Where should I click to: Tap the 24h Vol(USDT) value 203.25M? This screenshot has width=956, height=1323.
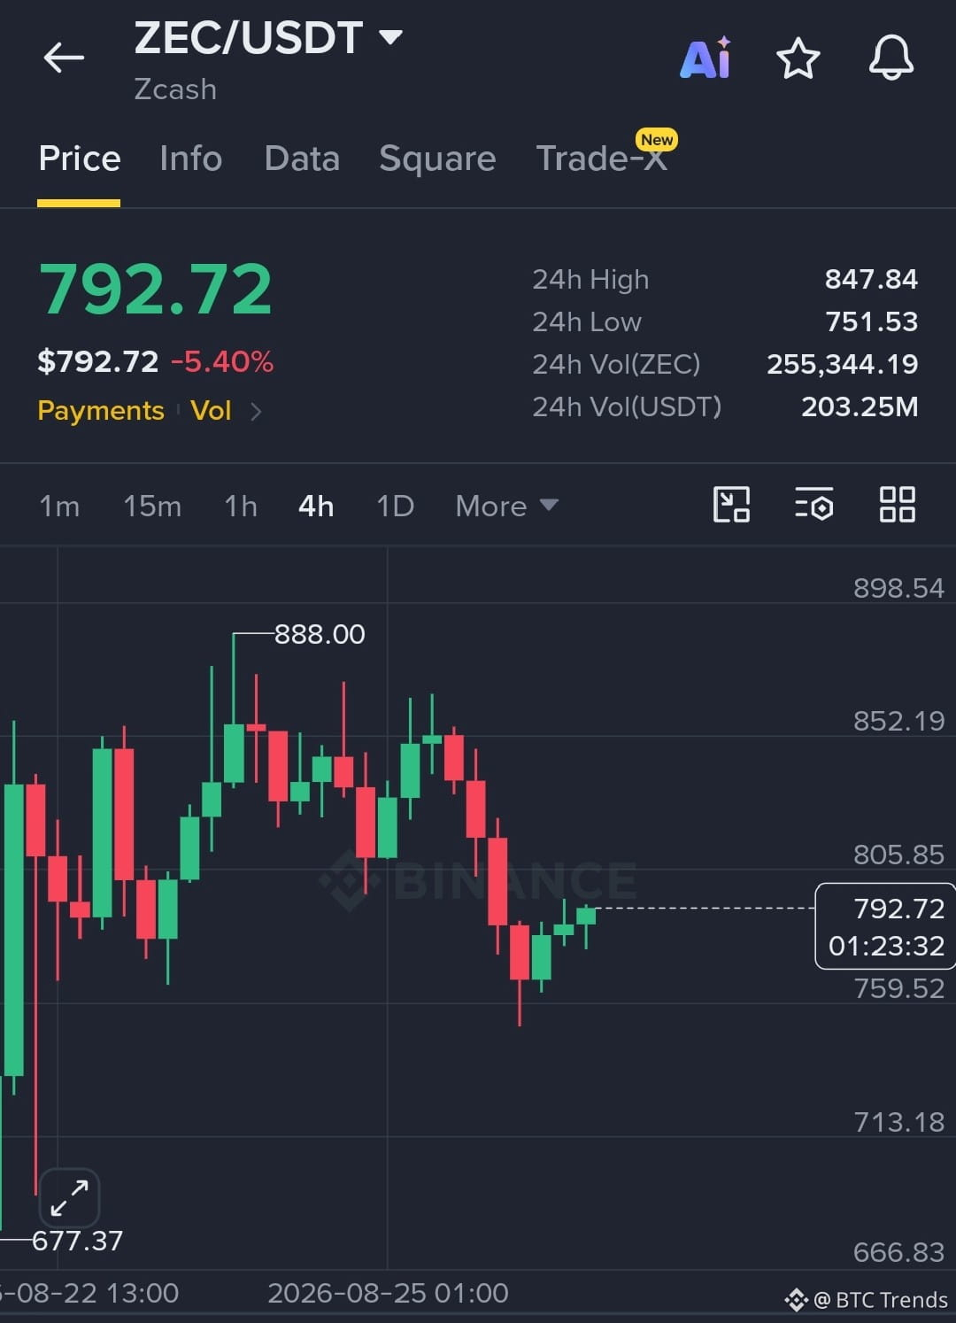pos(860,406)
